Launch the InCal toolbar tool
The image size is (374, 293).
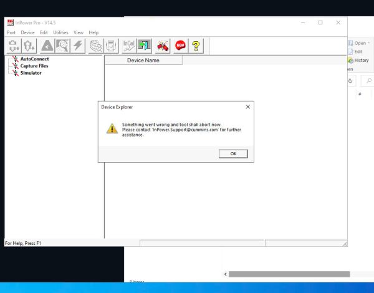pos(129,46)
